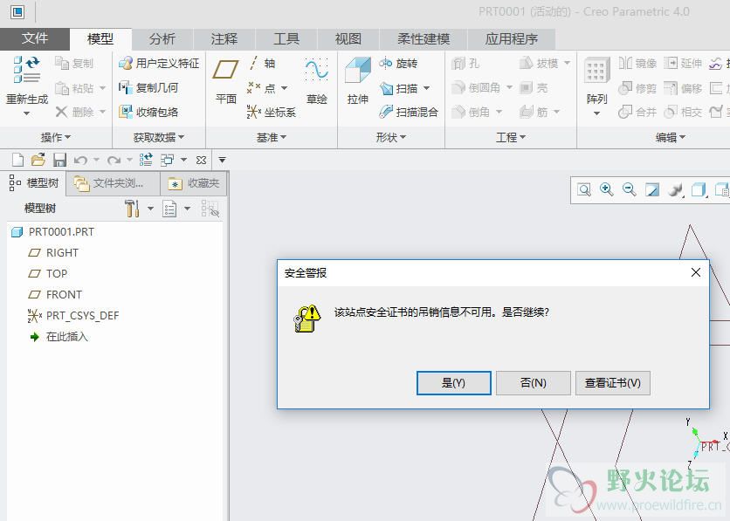Expand Point (点) dropdown arrow
The height and width of the screenshot is (521, 730).
[x=284, y=88]
